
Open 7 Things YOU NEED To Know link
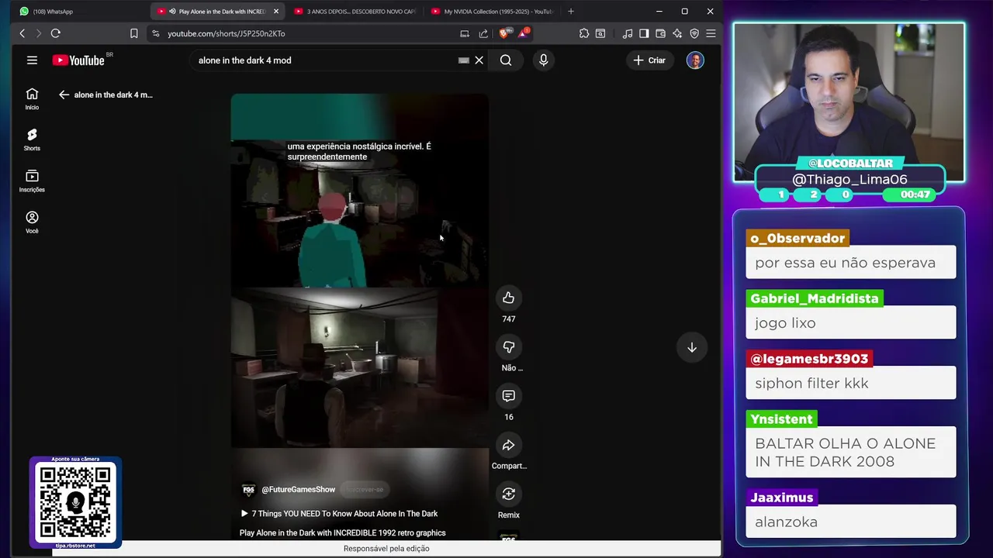[339, 514]
